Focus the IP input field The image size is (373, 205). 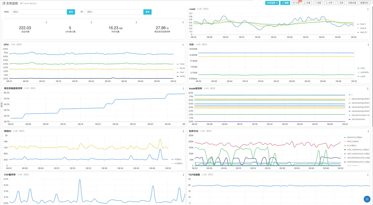tap(114, 12)
